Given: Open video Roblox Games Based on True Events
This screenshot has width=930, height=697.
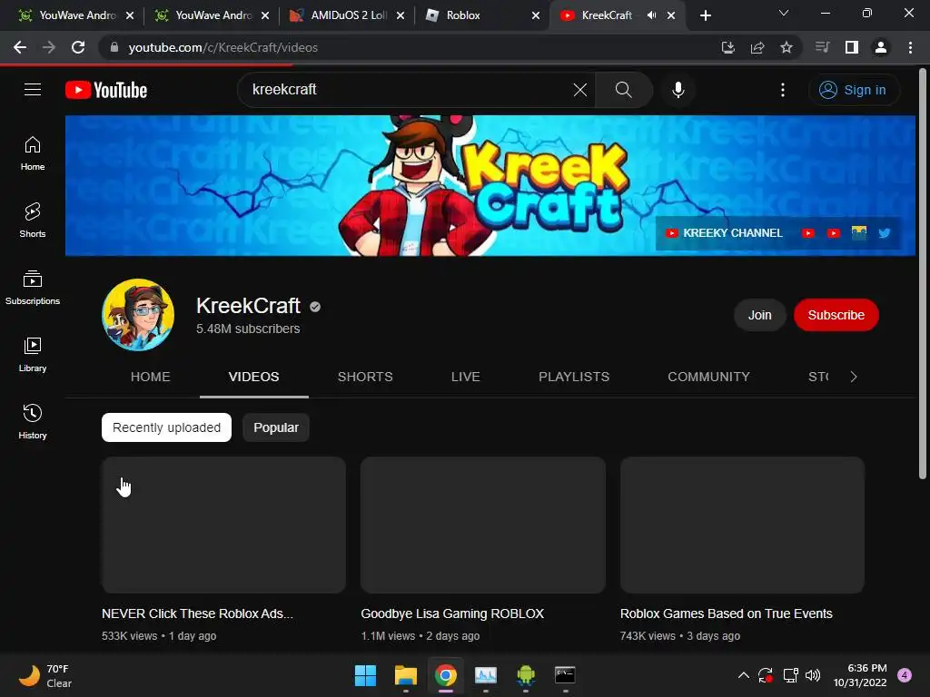Looking at the screenshot, I should [x=727, y=614].
